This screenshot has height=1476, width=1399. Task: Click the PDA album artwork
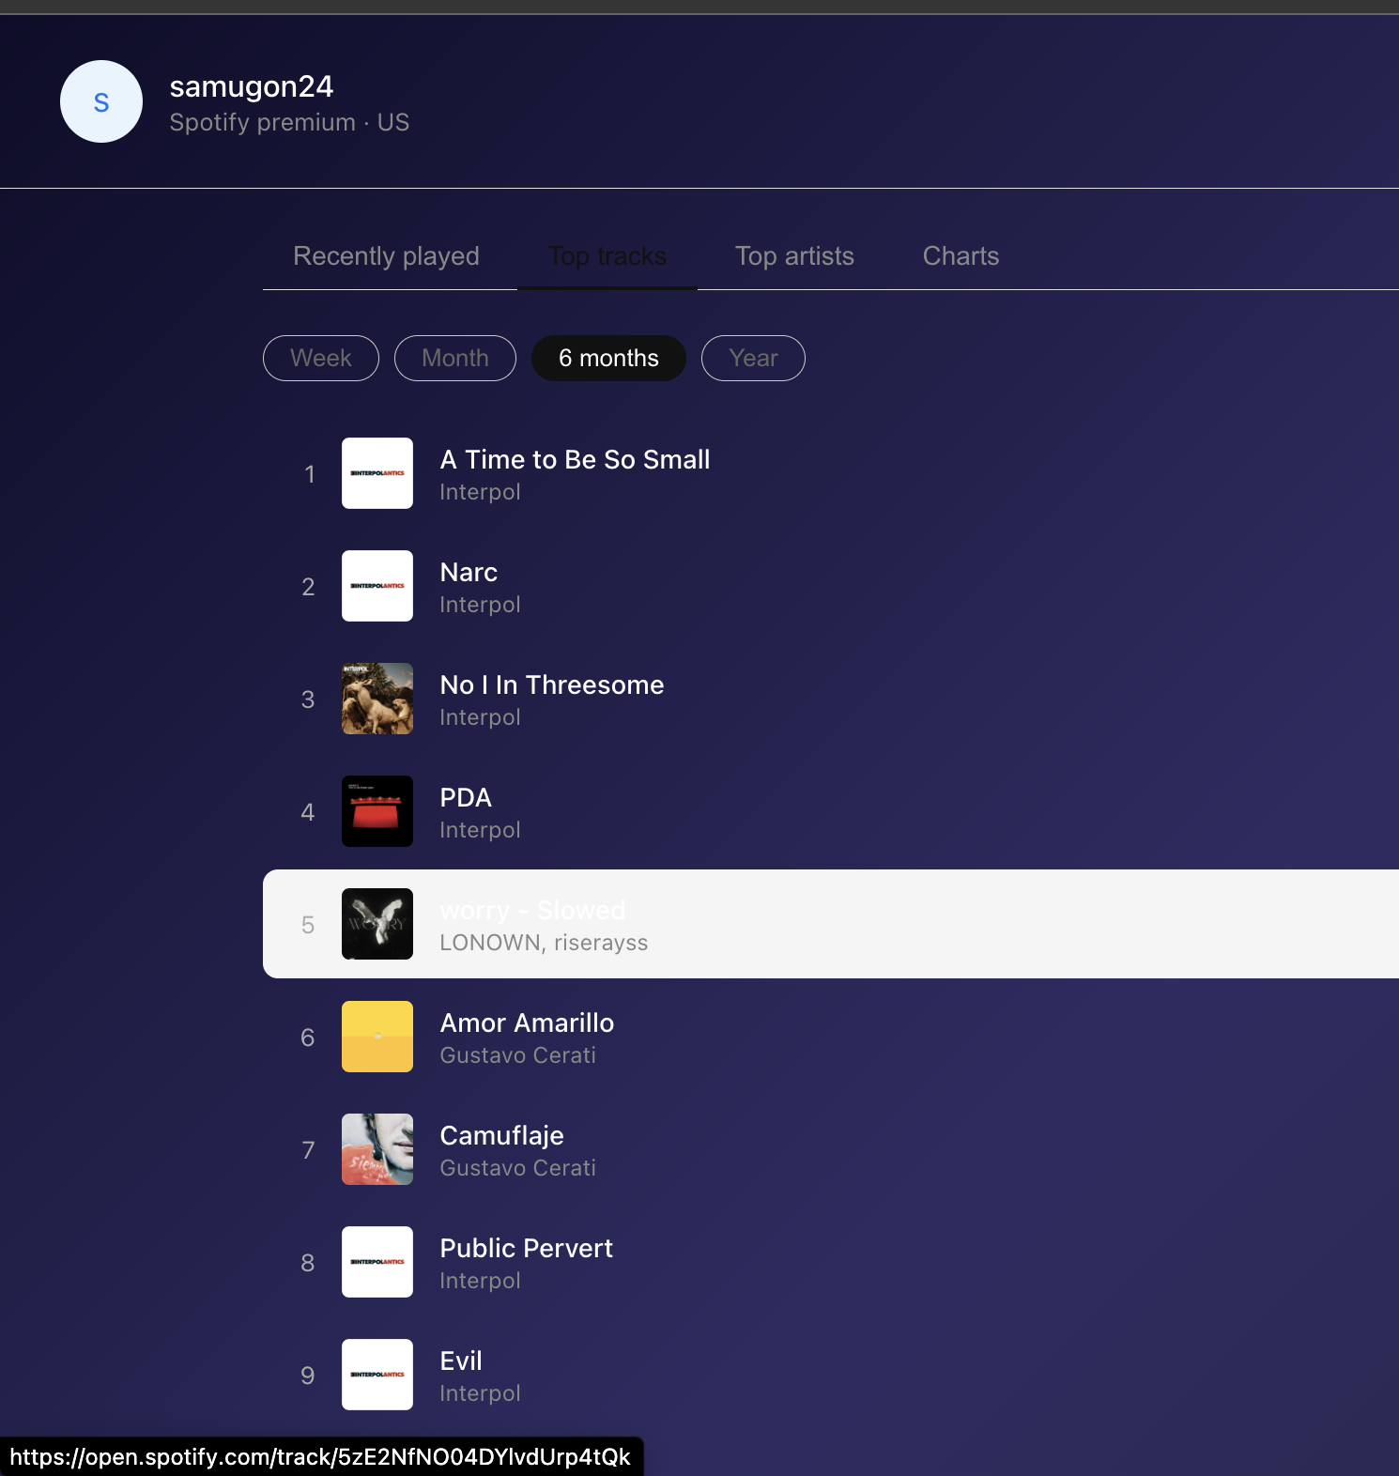click(x=377, y=811)
